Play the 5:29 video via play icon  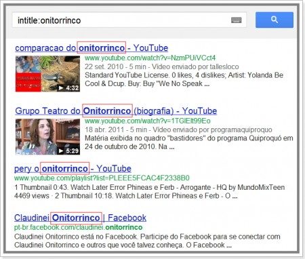[x=61, y=151]
